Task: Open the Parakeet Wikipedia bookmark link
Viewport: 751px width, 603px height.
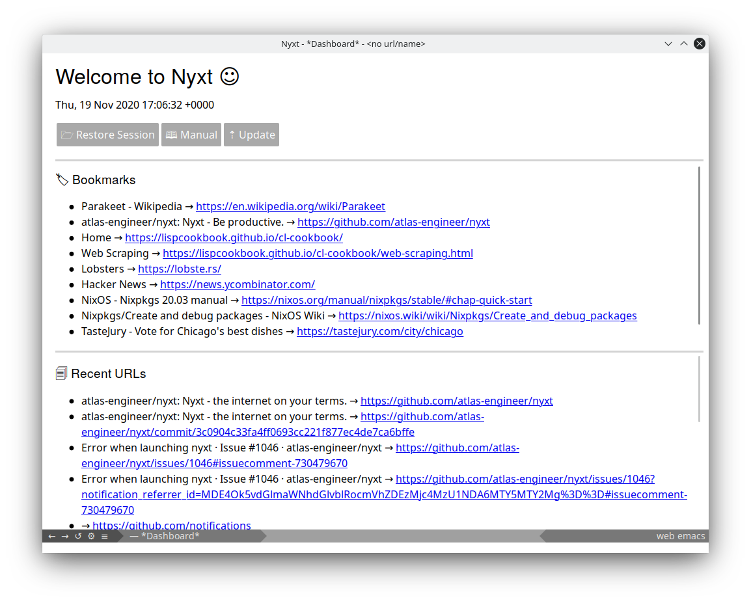Action: tap(290, 207)
